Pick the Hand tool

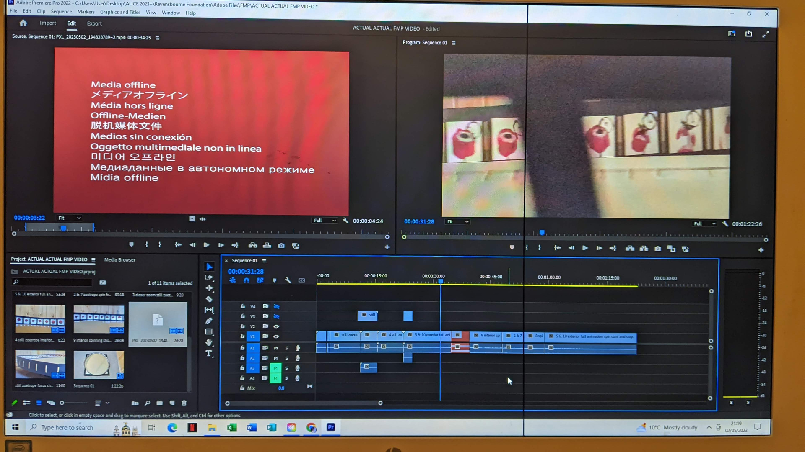[x=209, y=342]
